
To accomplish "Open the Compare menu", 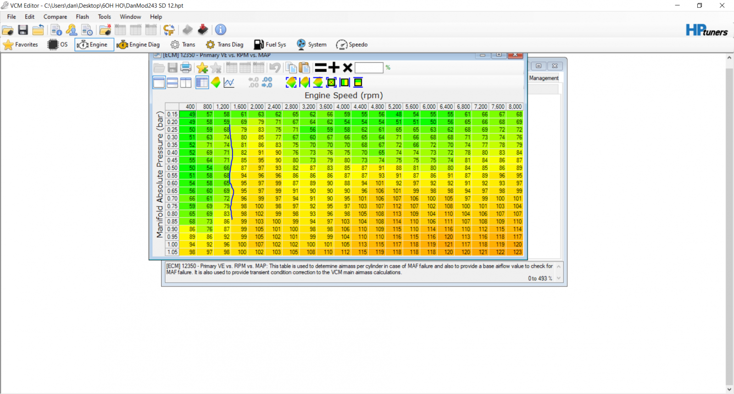I will click(x=55, y=17).
